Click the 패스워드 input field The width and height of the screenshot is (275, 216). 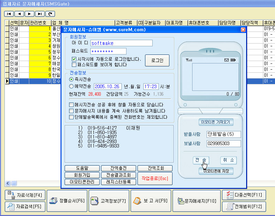108,51
